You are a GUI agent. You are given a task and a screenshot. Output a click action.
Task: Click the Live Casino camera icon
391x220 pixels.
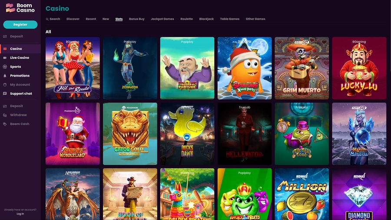coord(5,58)
